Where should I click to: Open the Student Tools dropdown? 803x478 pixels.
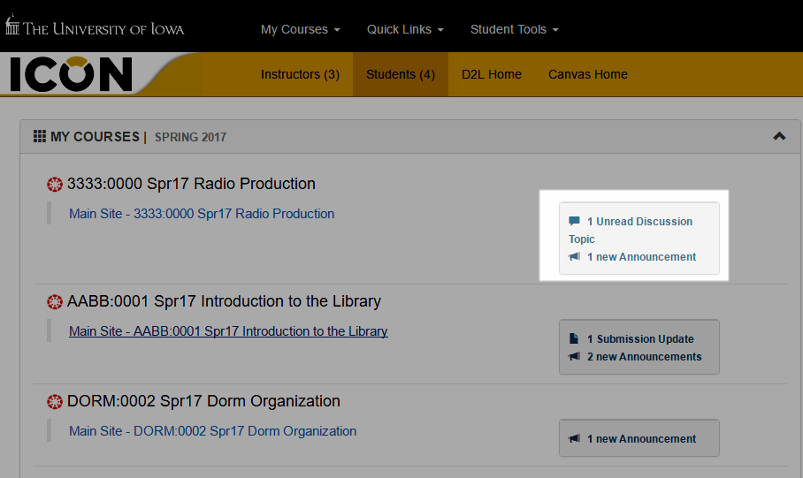[514, 29]
